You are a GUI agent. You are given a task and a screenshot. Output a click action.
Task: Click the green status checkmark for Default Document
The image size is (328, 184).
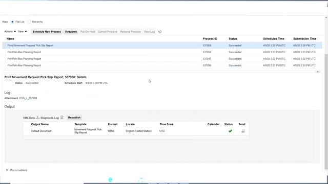230,131
